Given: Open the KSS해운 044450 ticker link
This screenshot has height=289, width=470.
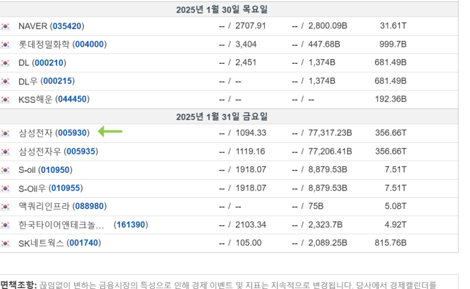Looking at the screenshot, I should click(x=72, y=99).
